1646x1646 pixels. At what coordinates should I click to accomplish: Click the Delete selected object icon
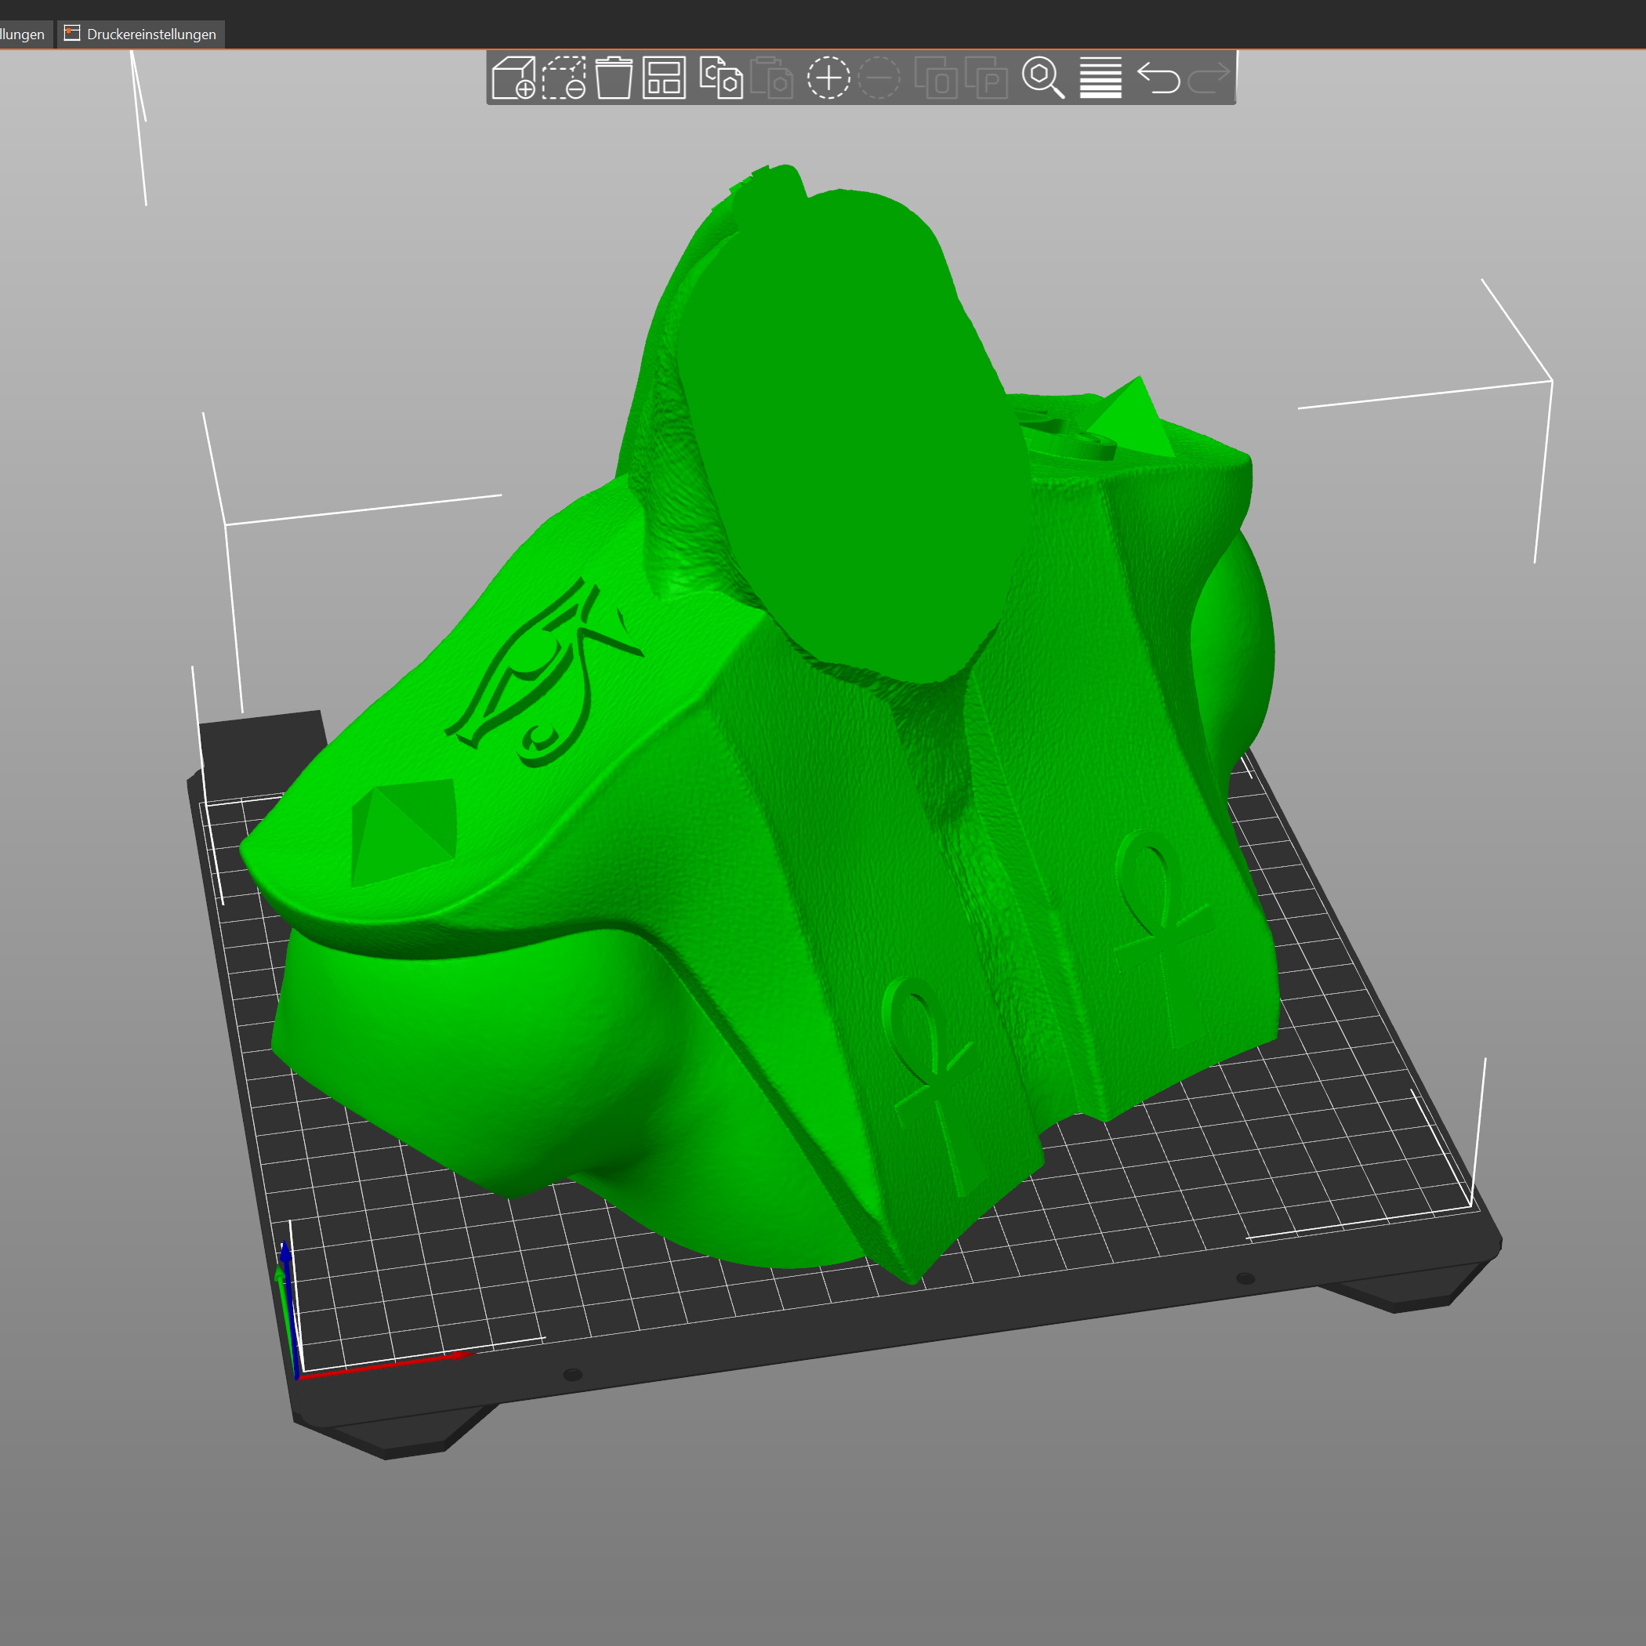(563, 78)
